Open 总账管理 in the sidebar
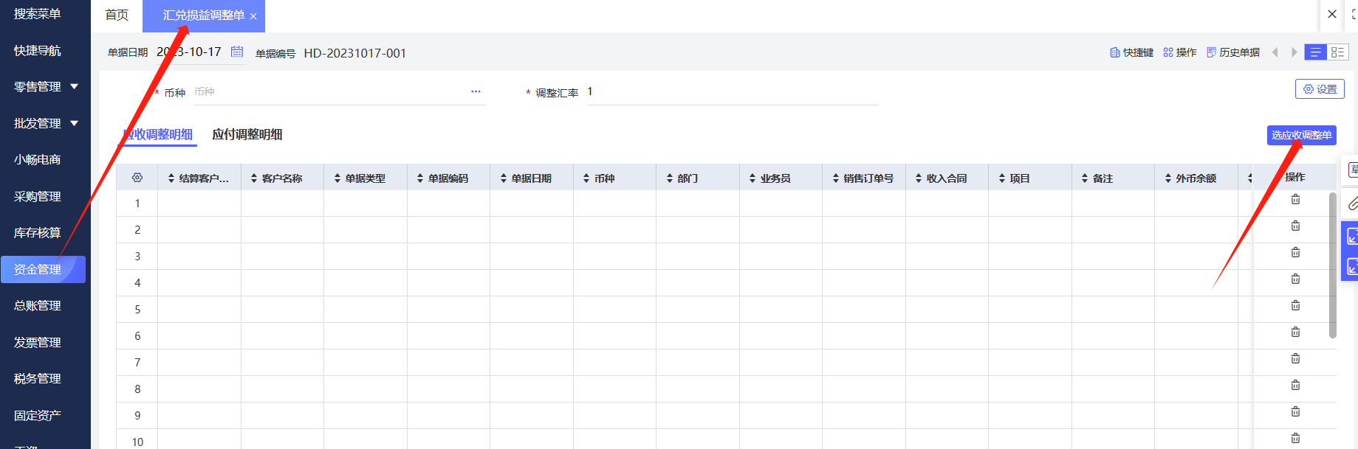The image size is (1358, 449). click(38, 305)
